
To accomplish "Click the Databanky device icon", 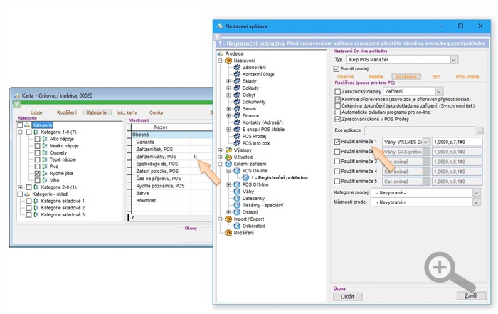I will [237, 199].
